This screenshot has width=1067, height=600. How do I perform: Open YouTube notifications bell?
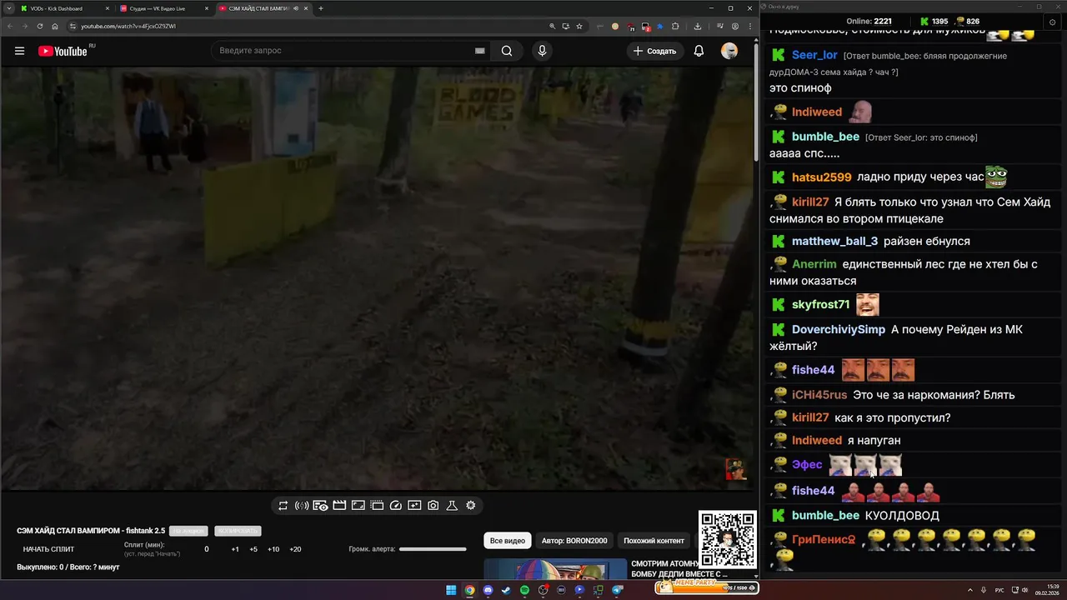[x=699, y=51]
